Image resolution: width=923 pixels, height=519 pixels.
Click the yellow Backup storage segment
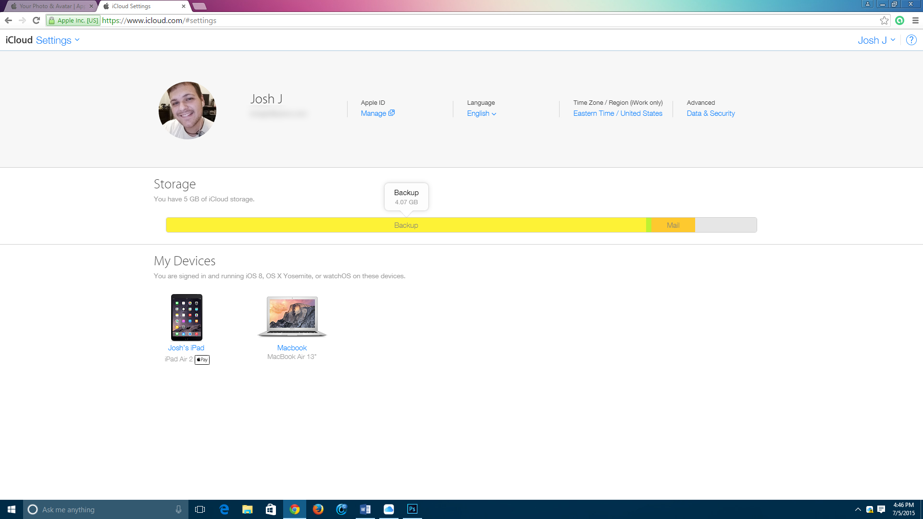pos(406,225)
